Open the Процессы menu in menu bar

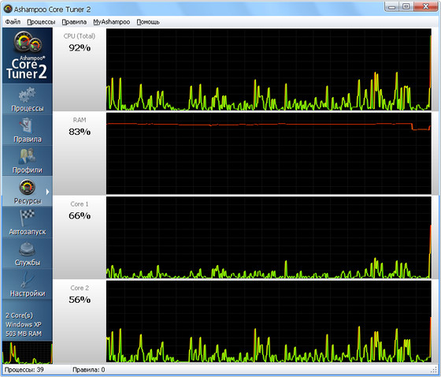pyautogui.click(x=41, y=22)
